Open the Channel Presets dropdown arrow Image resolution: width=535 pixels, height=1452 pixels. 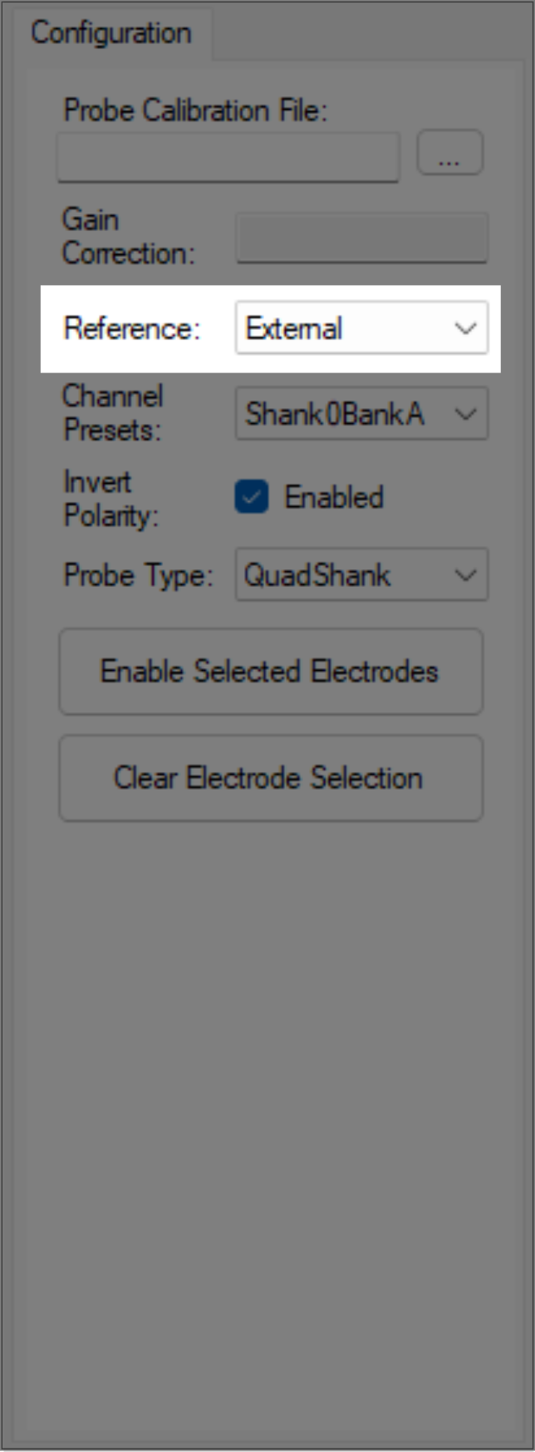[x=465, y=413]
